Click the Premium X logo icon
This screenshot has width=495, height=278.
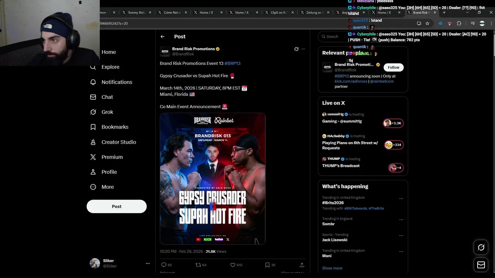(x=93, y=157)
